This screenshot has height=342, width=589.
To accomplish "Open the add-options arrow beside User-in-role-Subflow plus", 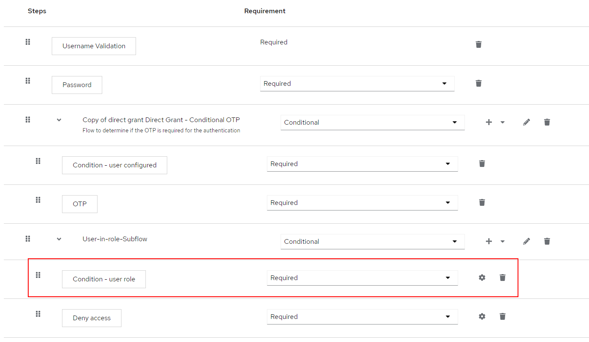I will point(502,241).
